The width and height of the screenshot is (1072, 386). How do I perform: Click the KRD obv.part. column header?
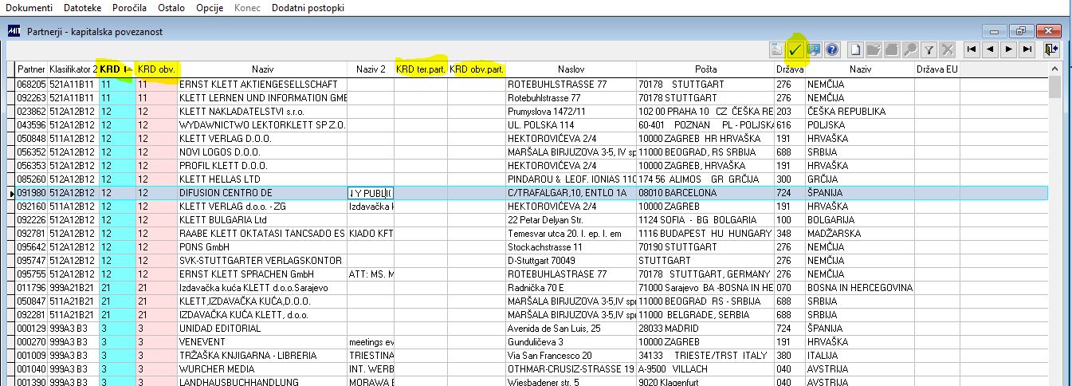pyautogui.click(x=477, y=69)
